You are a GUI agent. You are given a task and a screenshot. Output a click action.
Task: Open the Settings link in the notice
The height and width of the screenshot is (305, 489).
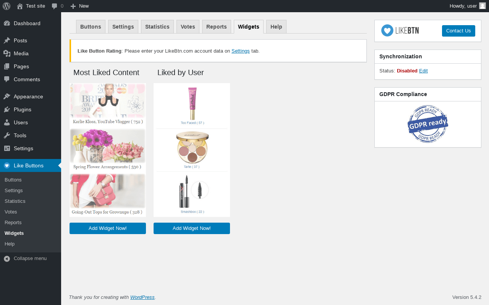click(x=241, y=51)
